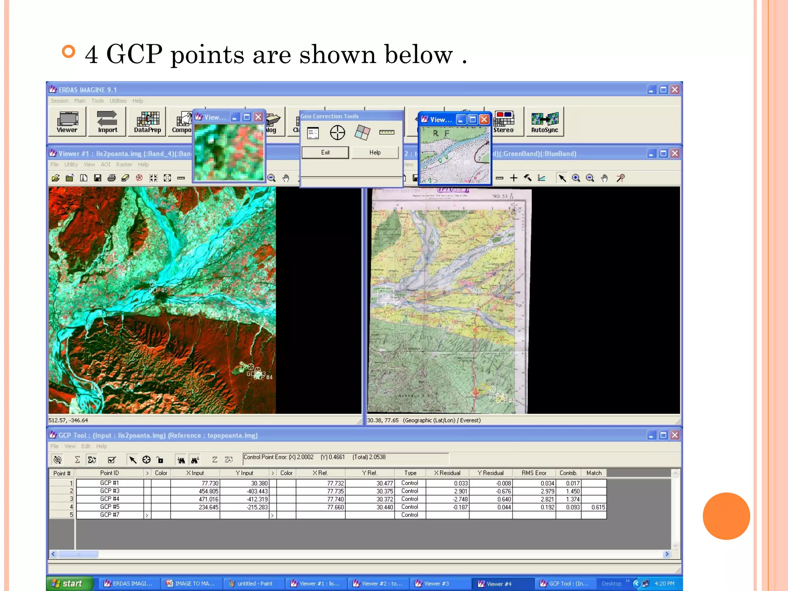The image size is (788, 591).
Task: Click the close top layer icon in Viewer #1
Action: point(70,178)
